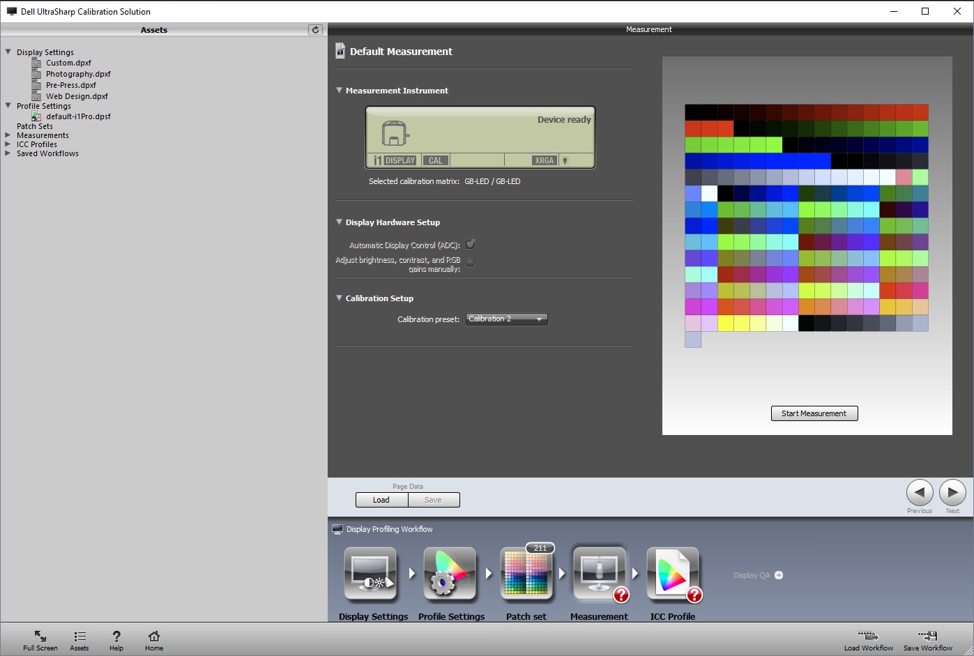Click the Display QA arrow icon

click(779, 575)
